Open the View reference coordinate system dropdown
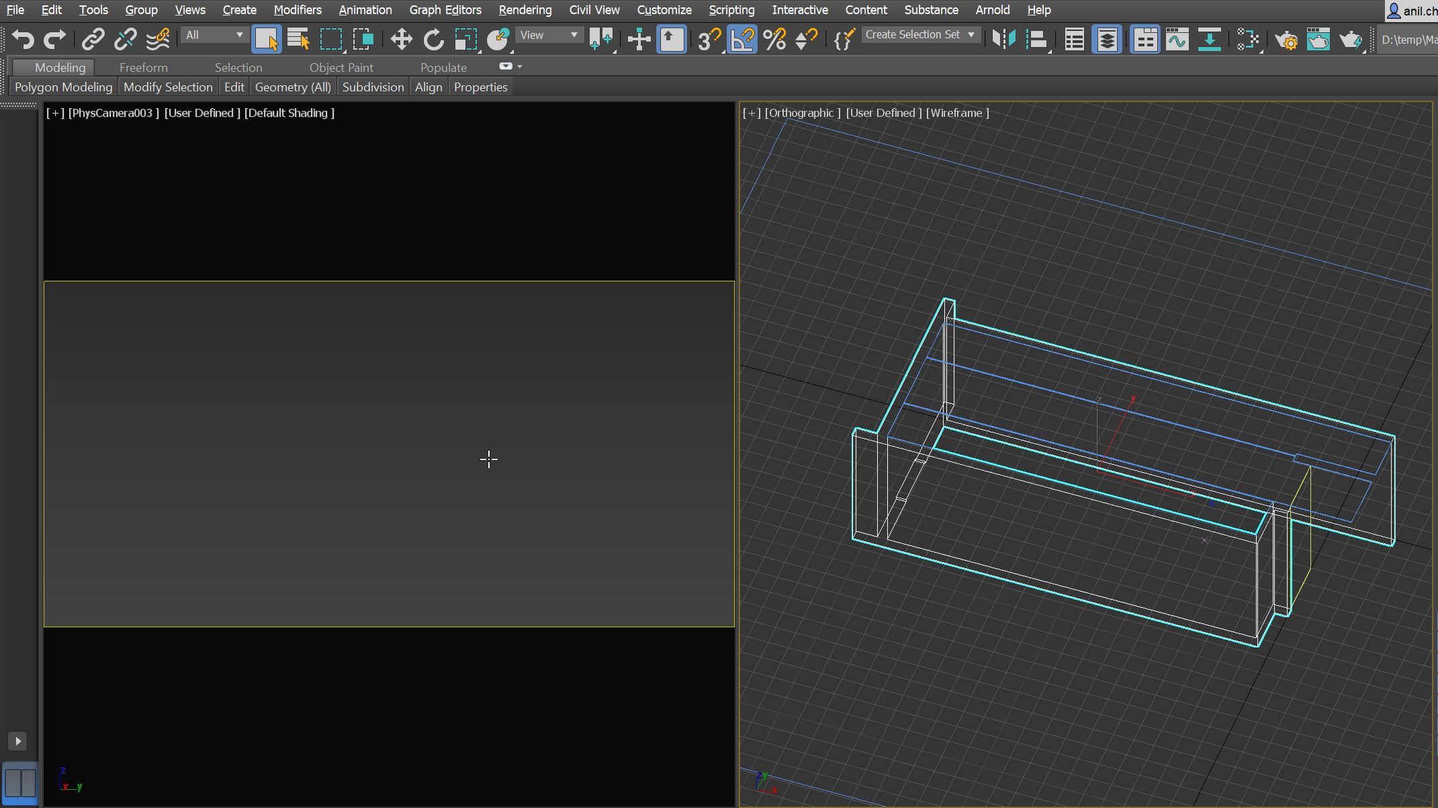Image resolution: width=1438 pixels, height=808 pixels. [549, 35]
